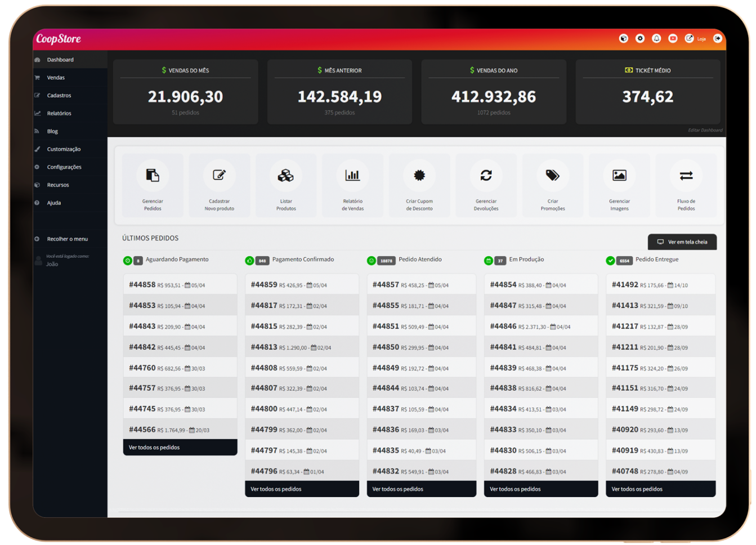Screen dimensions: 756x545
Task: Open order #44796
Action: (302, 471)
